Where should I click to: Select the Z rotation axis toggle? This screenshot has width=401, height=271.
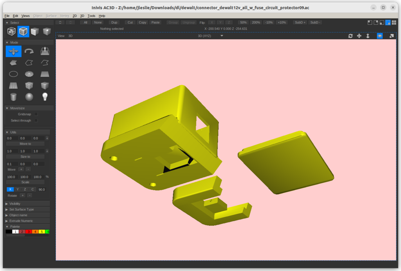[25, 189]
